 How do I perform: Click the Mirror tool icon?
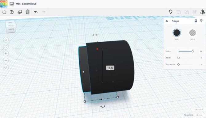202,12
